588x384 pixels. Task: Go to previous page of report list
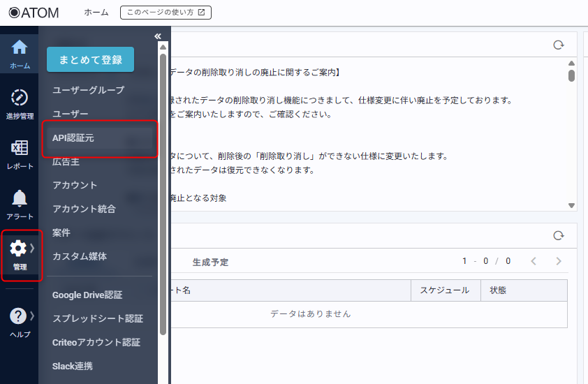pyautogui.click(x=534, y=261)
